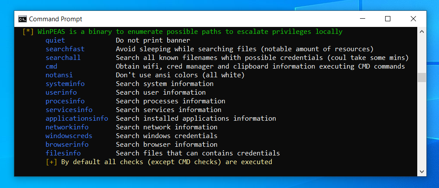Click 'Avoid sleeping while searching files' line
The height and width of the screenshot is (188, 439).
coord(245,49)
